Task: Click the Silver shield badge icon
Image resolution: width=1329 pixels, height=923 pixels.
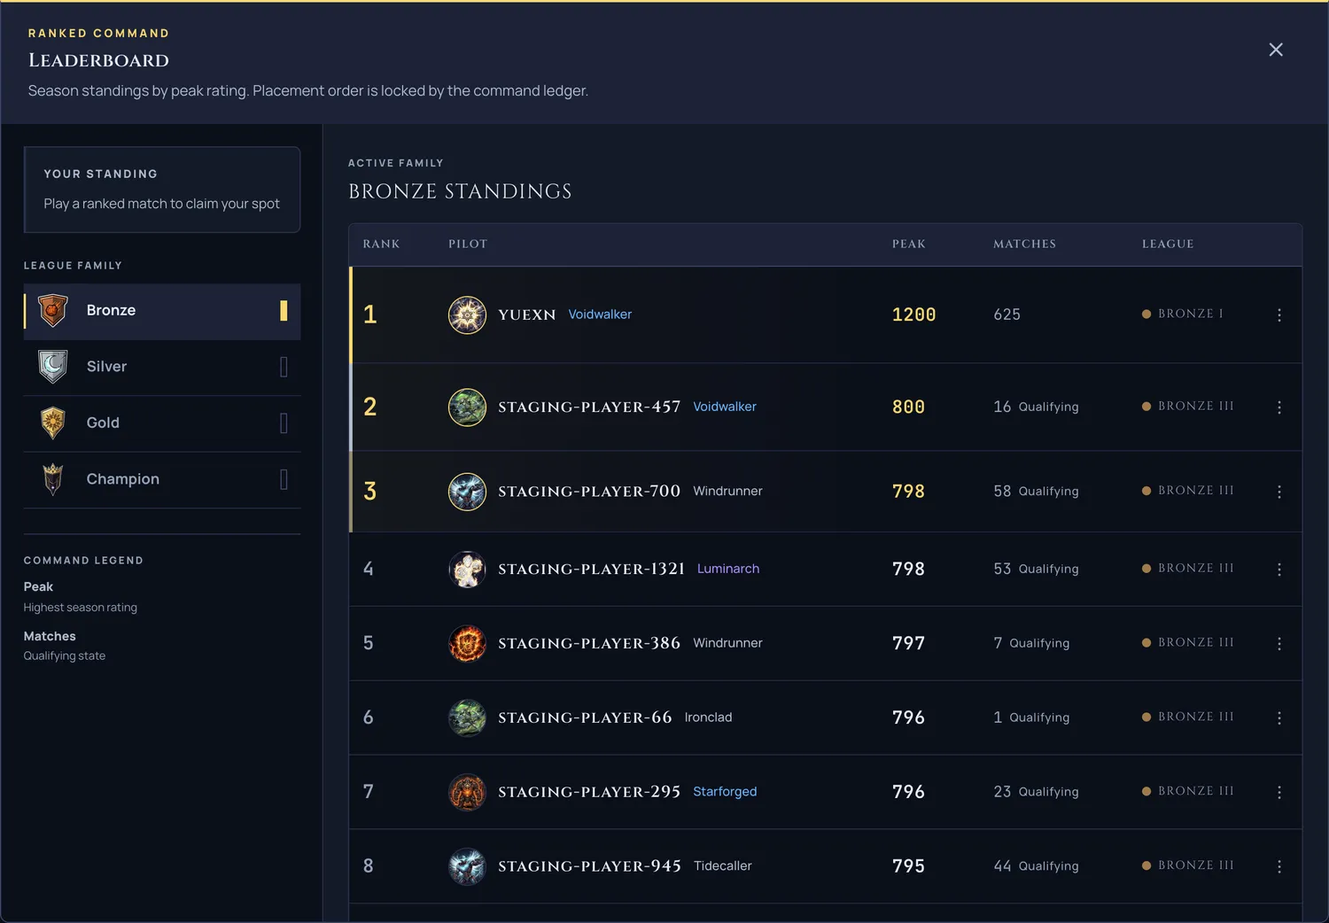Action: pos(53,367)
